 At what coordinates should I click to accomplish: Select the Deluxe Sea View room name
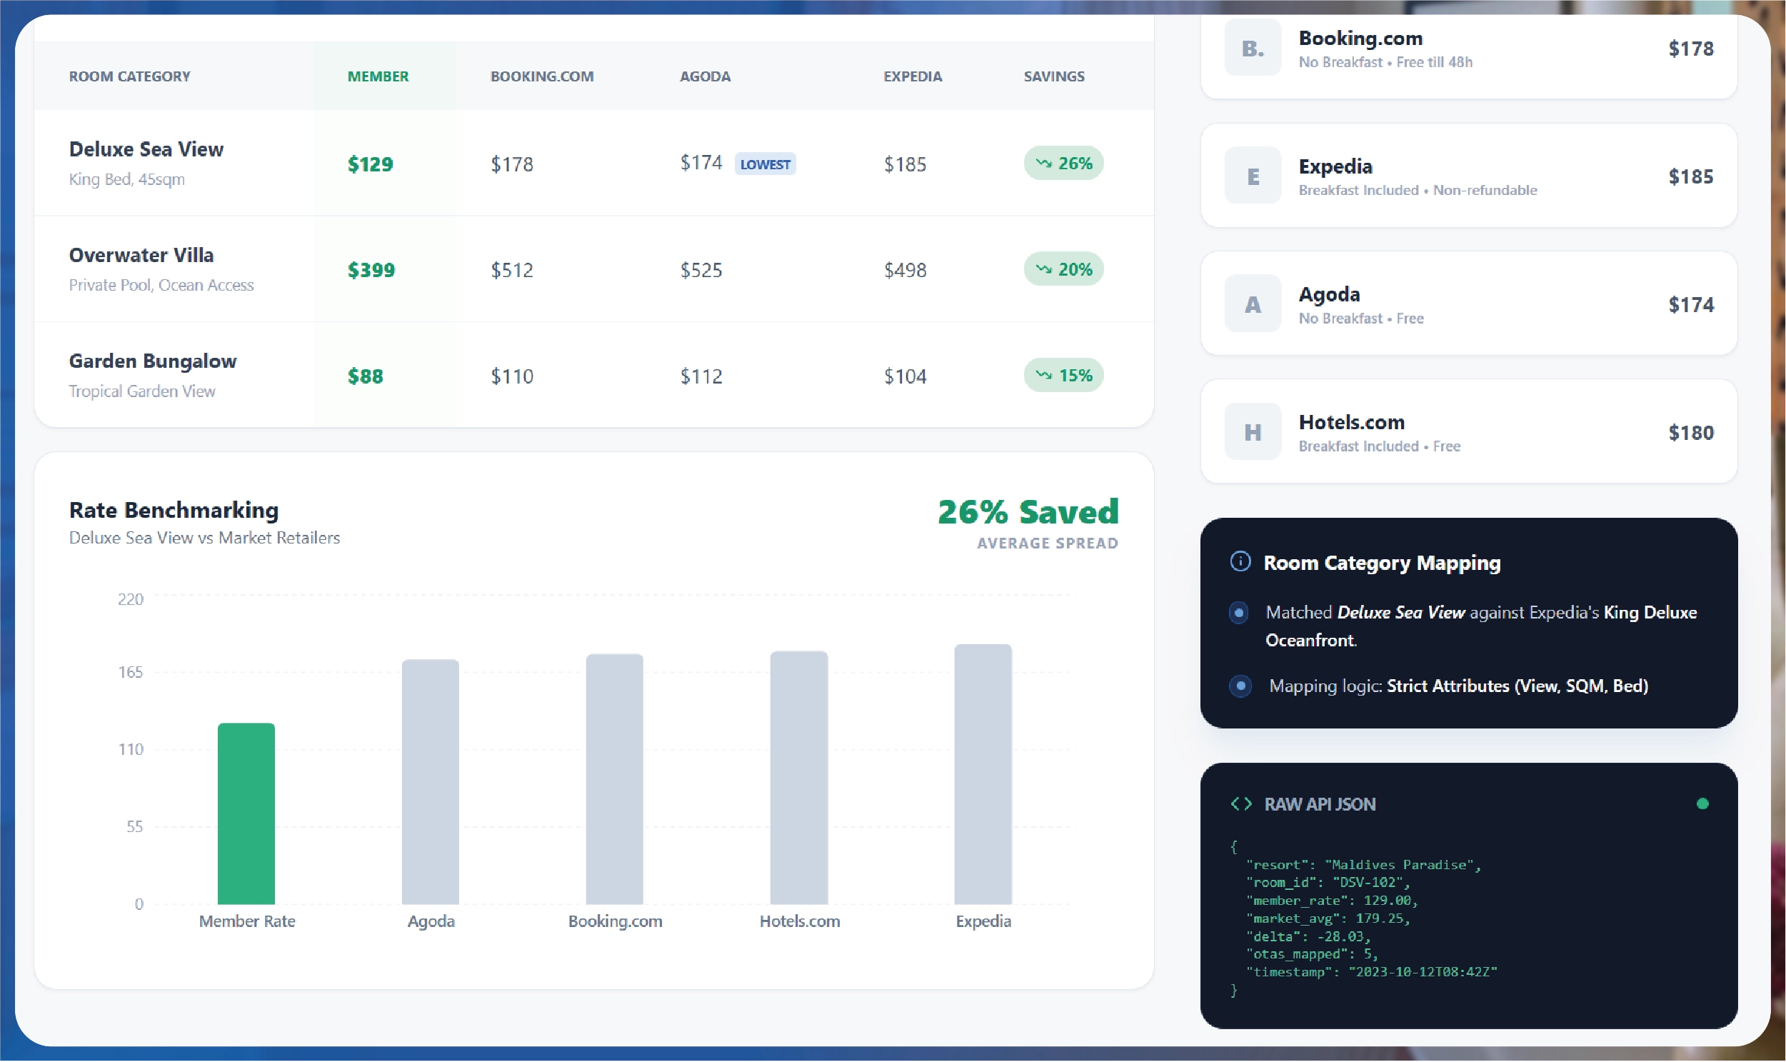146,149
